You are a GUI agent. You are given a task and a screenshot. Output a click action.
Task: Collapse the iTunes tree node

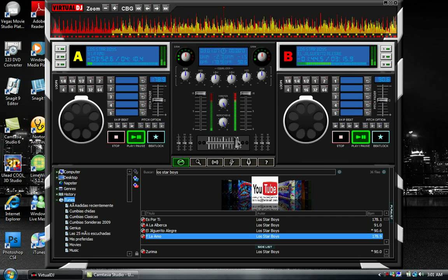pyautogui.click(x=57, y=200)
